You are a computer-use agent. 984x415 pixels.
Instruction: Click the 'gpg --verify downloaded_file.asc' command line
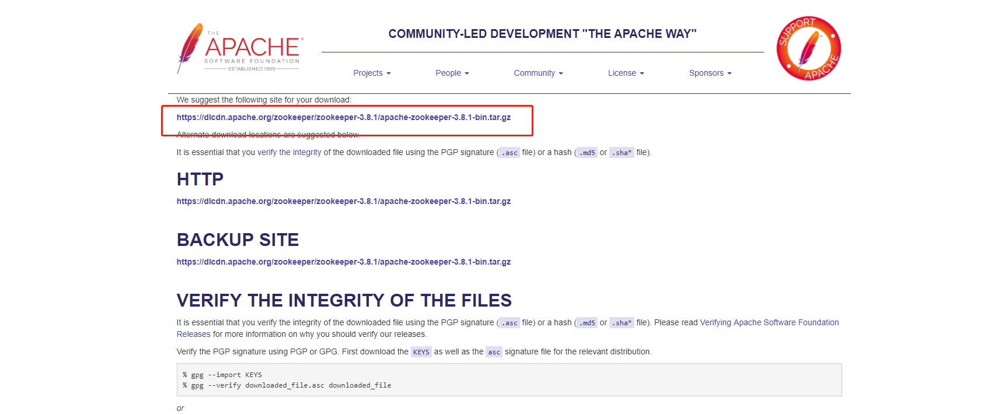coord(287,385)
